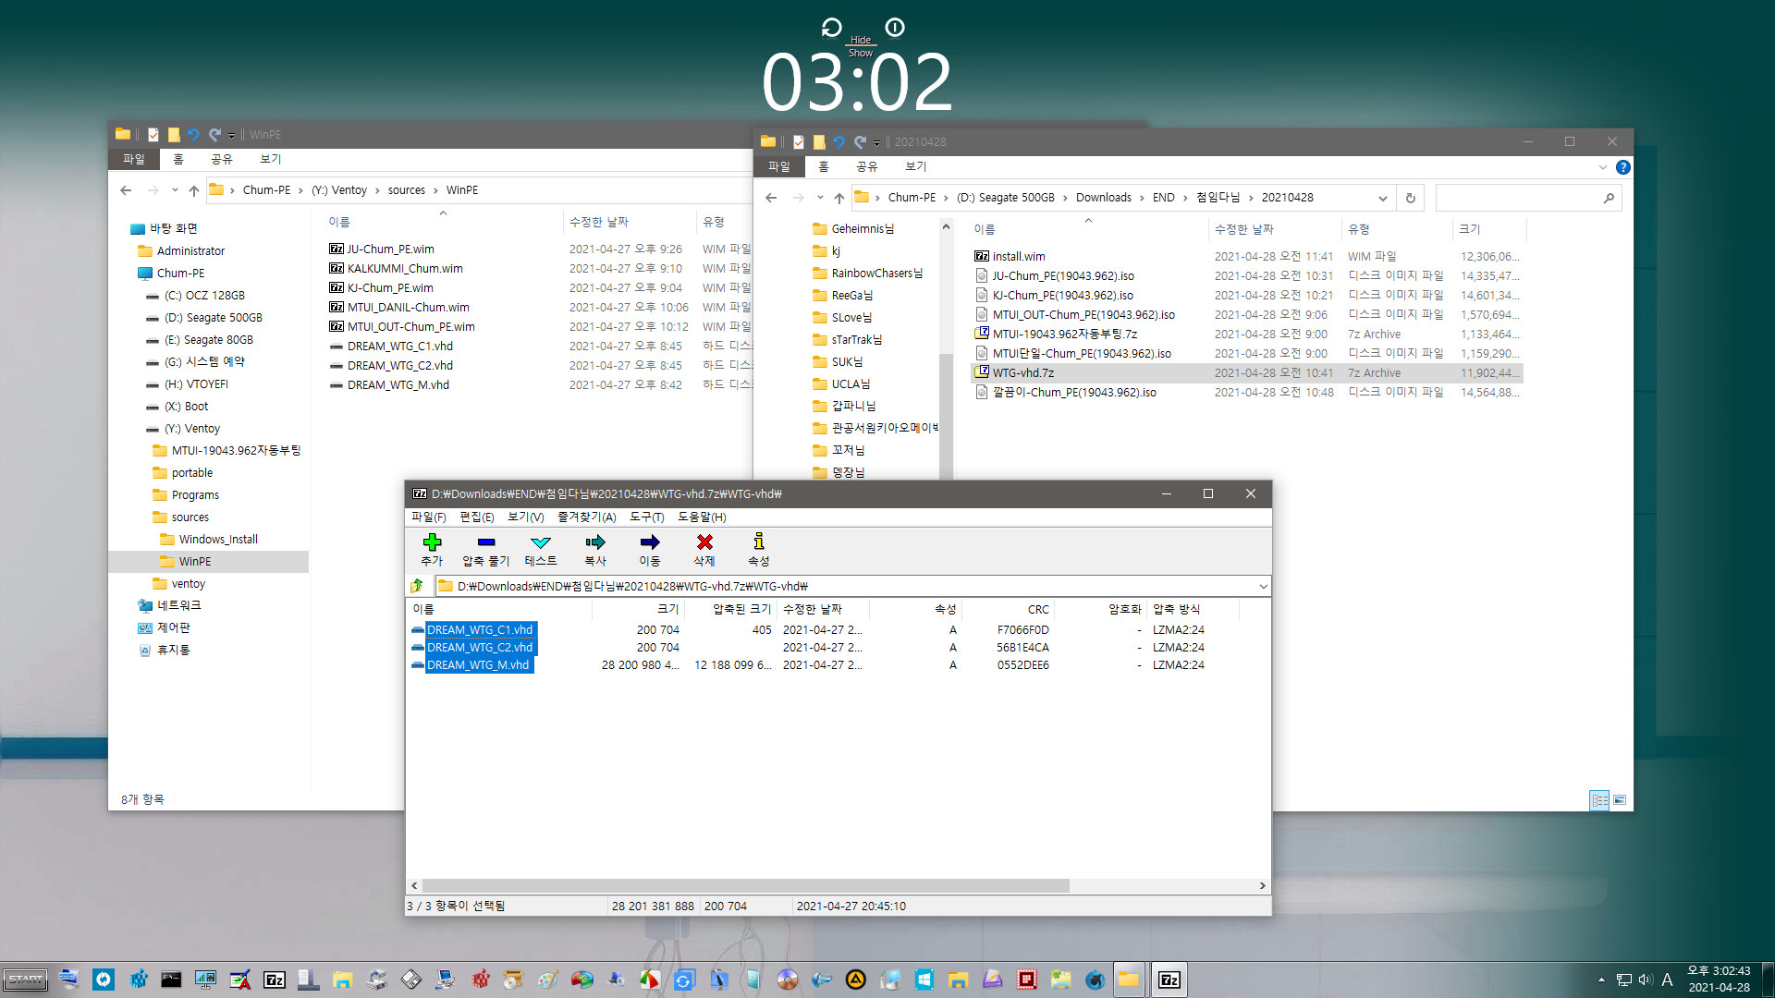Go up one folder in the 20210428 window
1775x998 pixels.
click(839, 198)
